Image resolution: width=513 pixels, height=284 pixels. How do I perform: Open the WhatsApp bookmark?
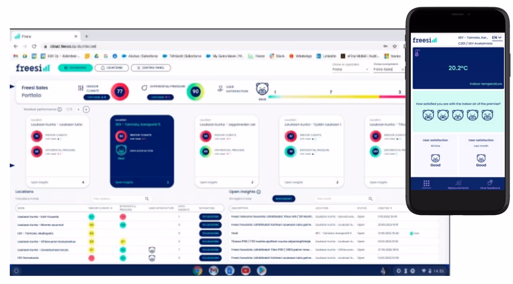(x=300, y=56)
